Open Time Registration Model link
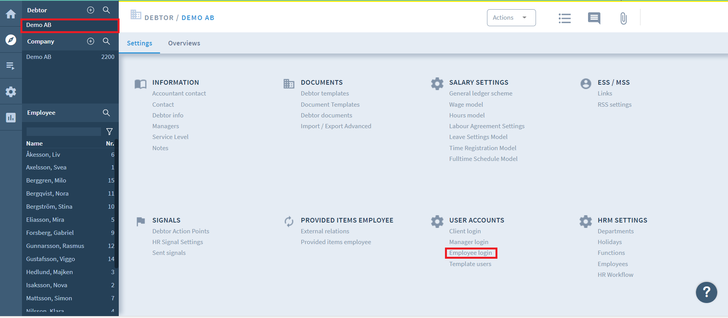 pos(482,148)
